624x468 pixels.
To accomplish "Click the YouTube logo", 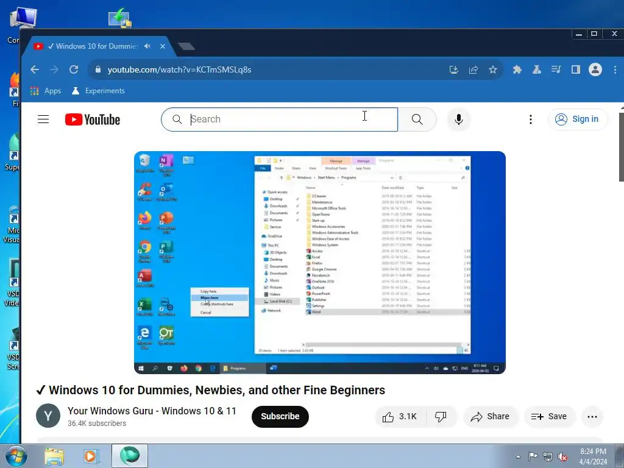I will (93, 119).
